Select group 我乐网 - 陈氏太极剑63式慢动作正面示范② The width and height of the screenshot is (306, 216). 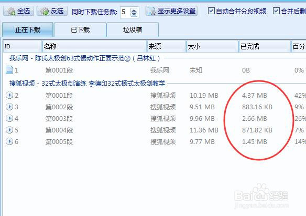click(x=85, y=58)
